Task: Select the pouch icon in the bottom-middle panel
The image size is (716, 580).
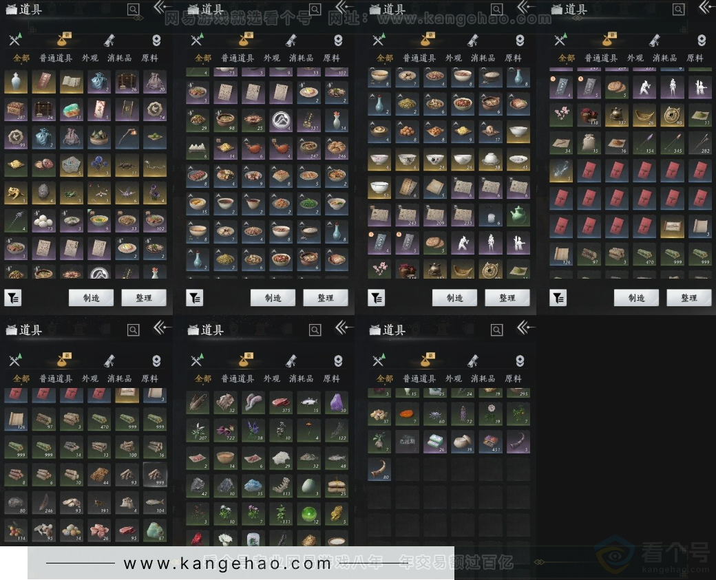Action: pyautogui.click(x=245, y=361)
